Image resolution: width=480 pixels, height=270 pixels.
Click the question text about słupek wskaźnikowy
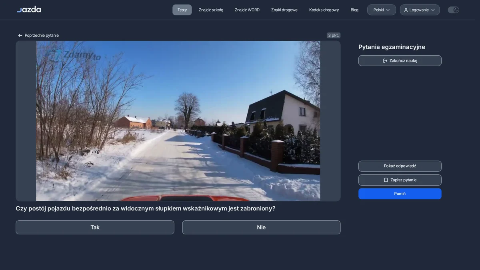point(146,208)
